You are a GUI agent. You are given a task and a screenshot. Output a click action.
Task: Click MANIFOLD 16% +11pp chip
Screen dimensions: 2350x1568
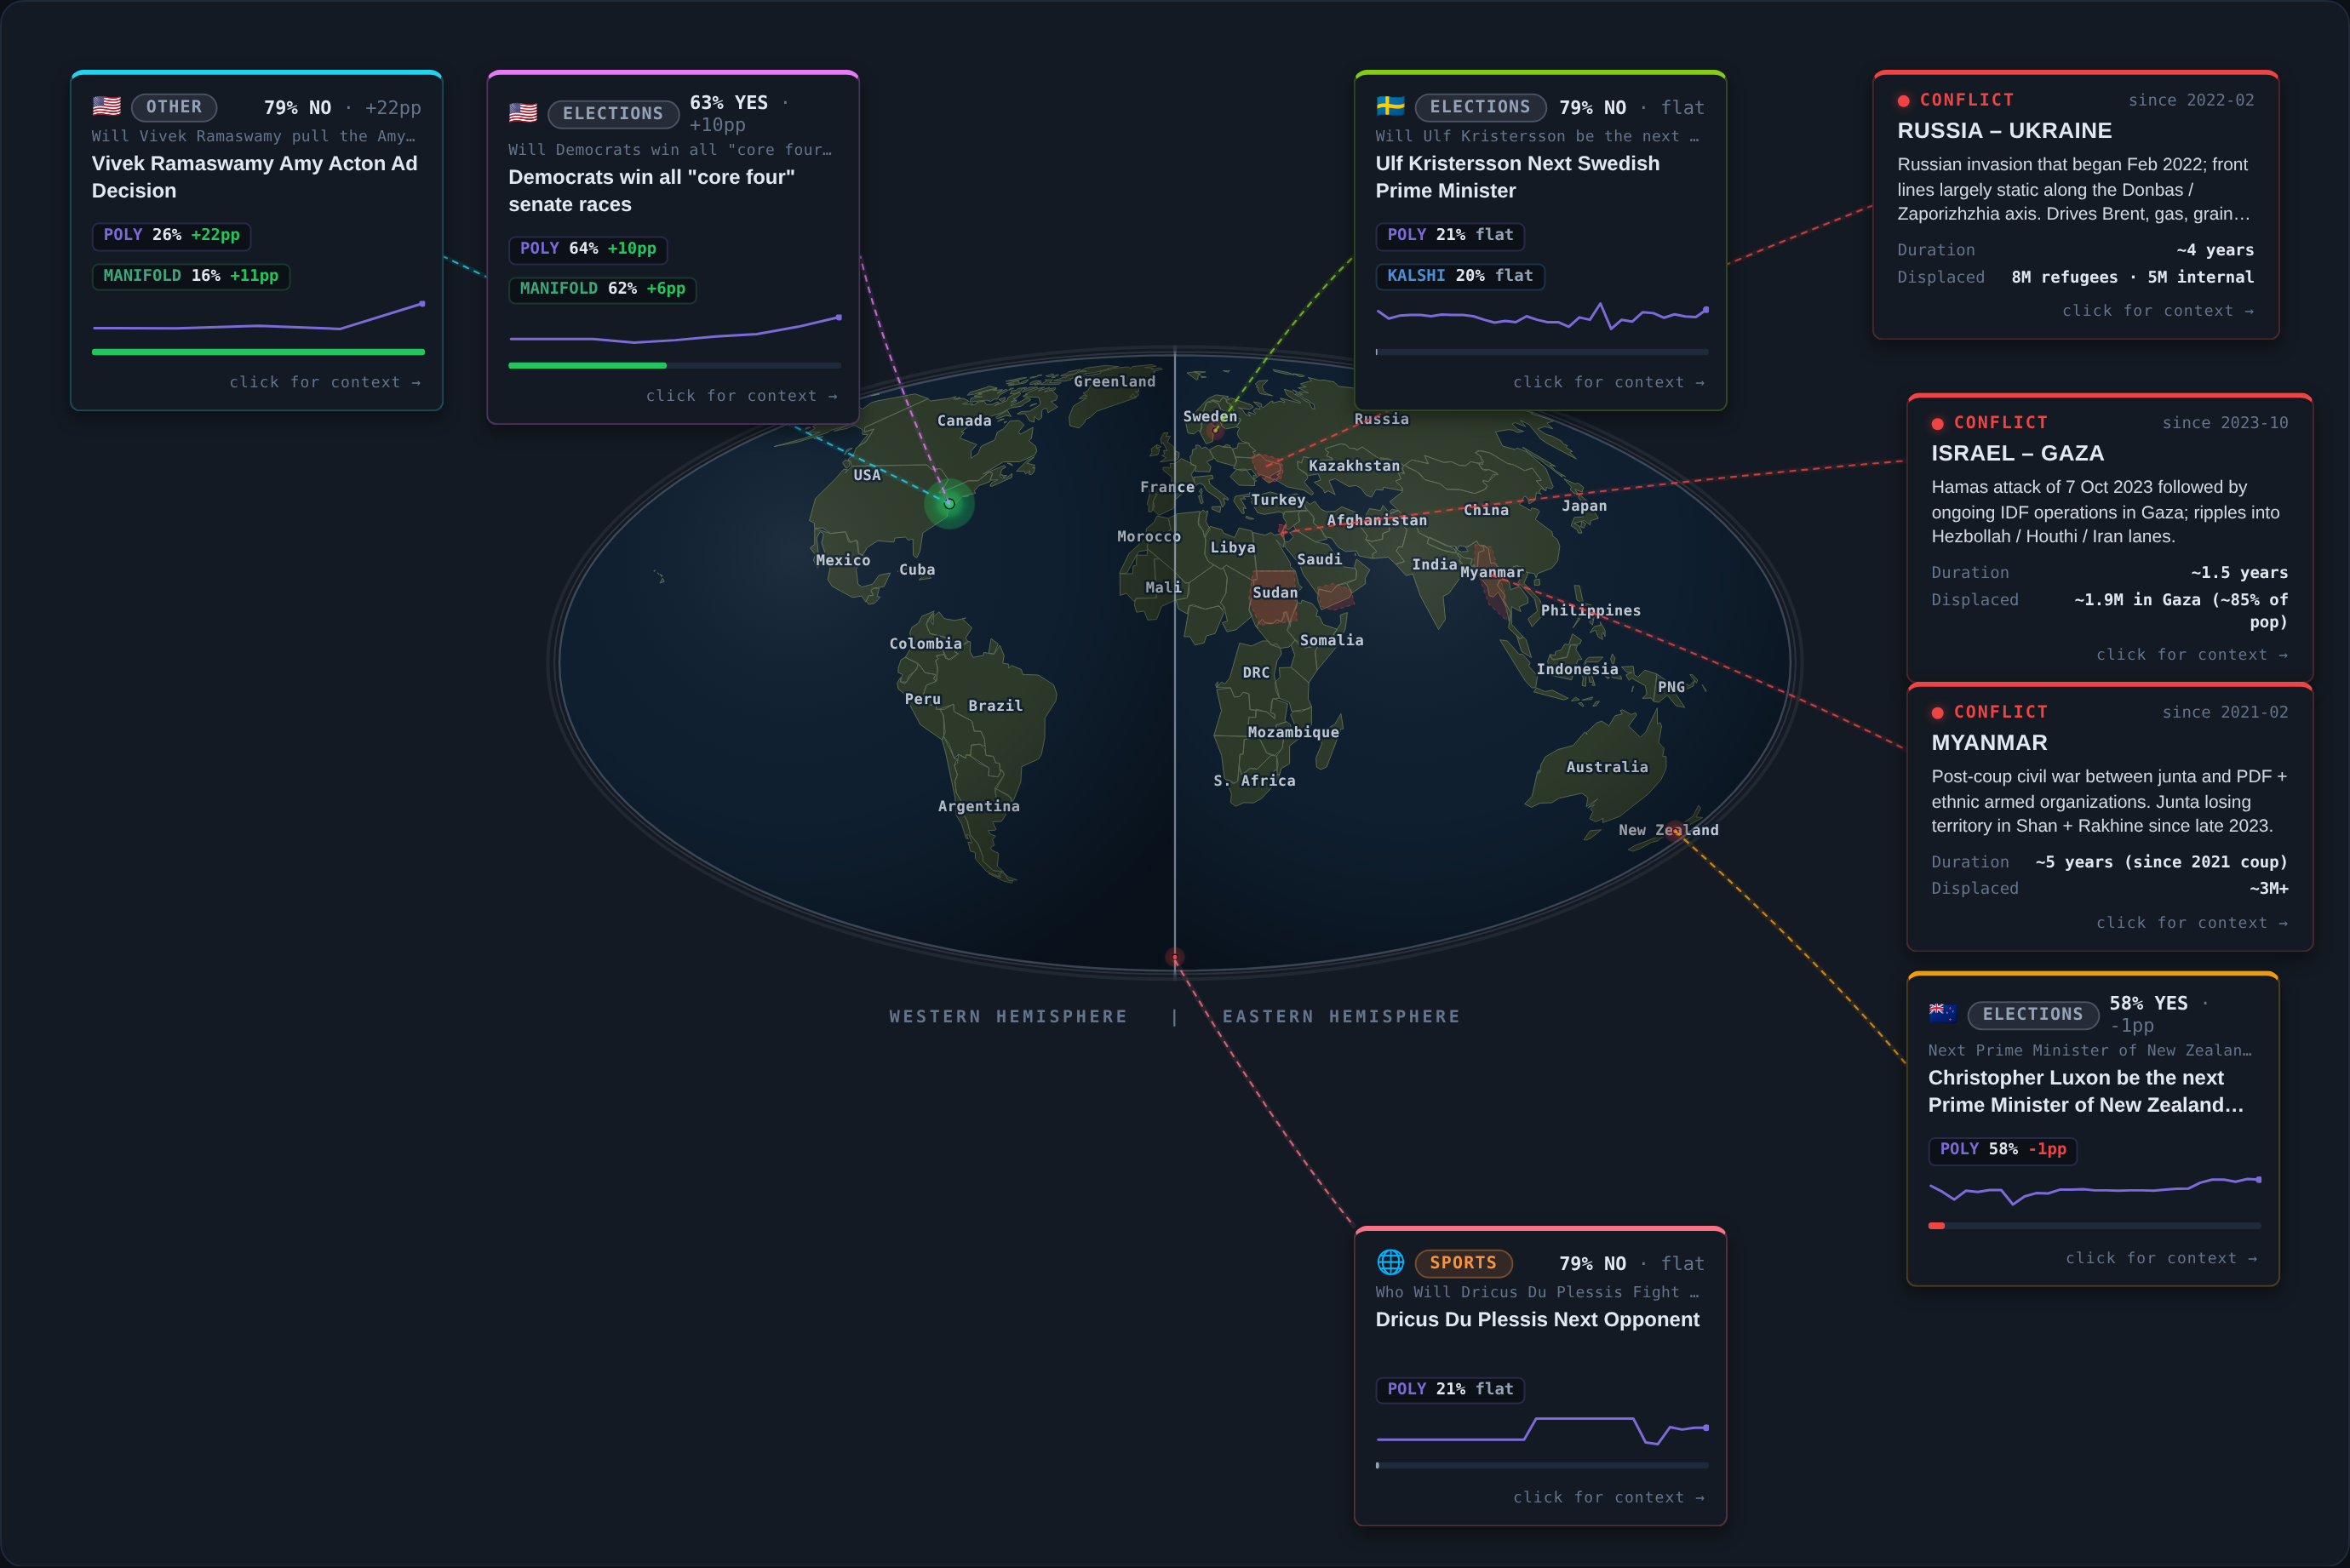(x=190, y=276)
